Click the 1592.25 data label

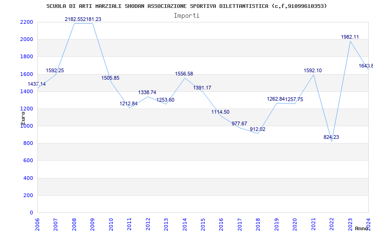tap(55, 70)
